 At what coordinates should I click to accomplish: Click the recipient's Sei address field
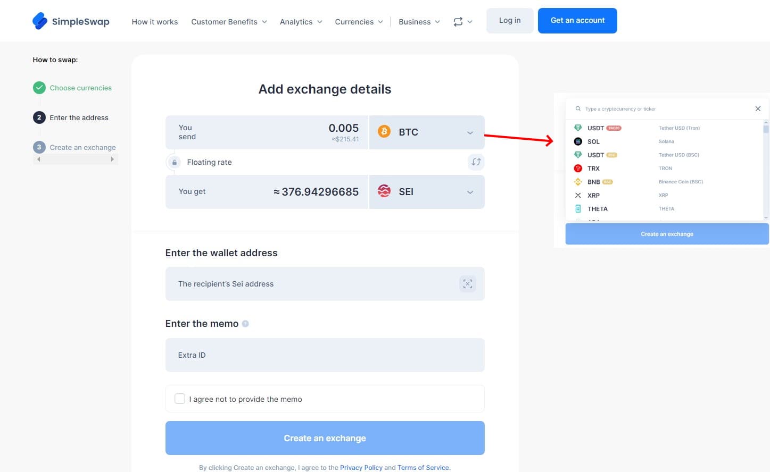(325, 284)
